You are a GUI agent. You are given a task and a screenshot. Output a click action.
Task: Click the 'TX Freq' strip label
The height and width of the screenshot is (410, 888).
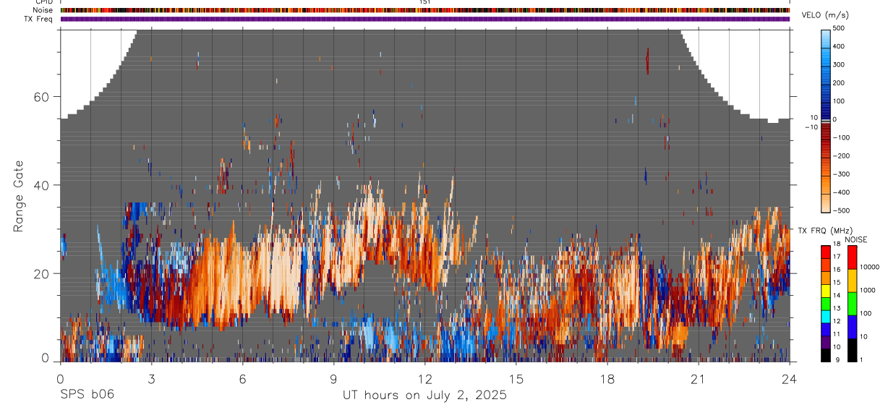pos(39,19)
